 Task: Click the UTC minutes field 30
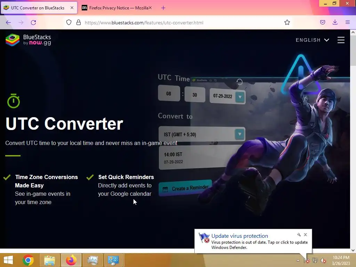pyautogui.click(x=195, y=95)
